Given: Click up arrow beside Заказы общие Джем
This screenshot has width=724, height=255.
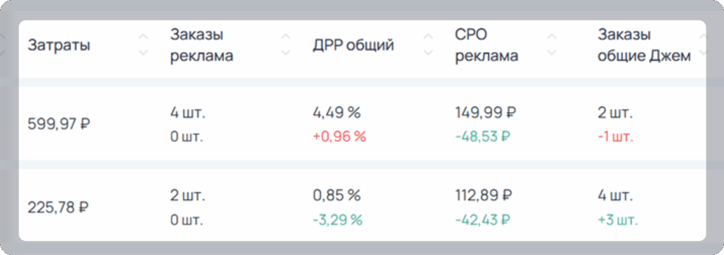Looking at the screenshot, I should pos(702,37).
